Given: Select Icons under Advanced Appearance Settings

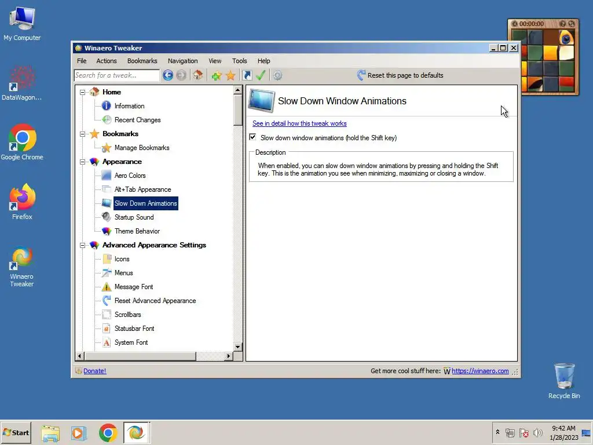Looking at the screenshot, I should tap(122, 259).
